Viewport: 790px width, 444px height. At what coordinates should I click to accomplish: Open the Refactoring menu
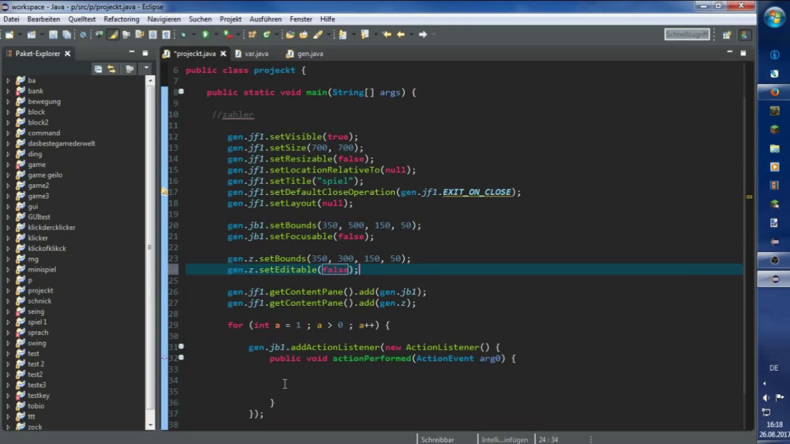coord(121,19)
